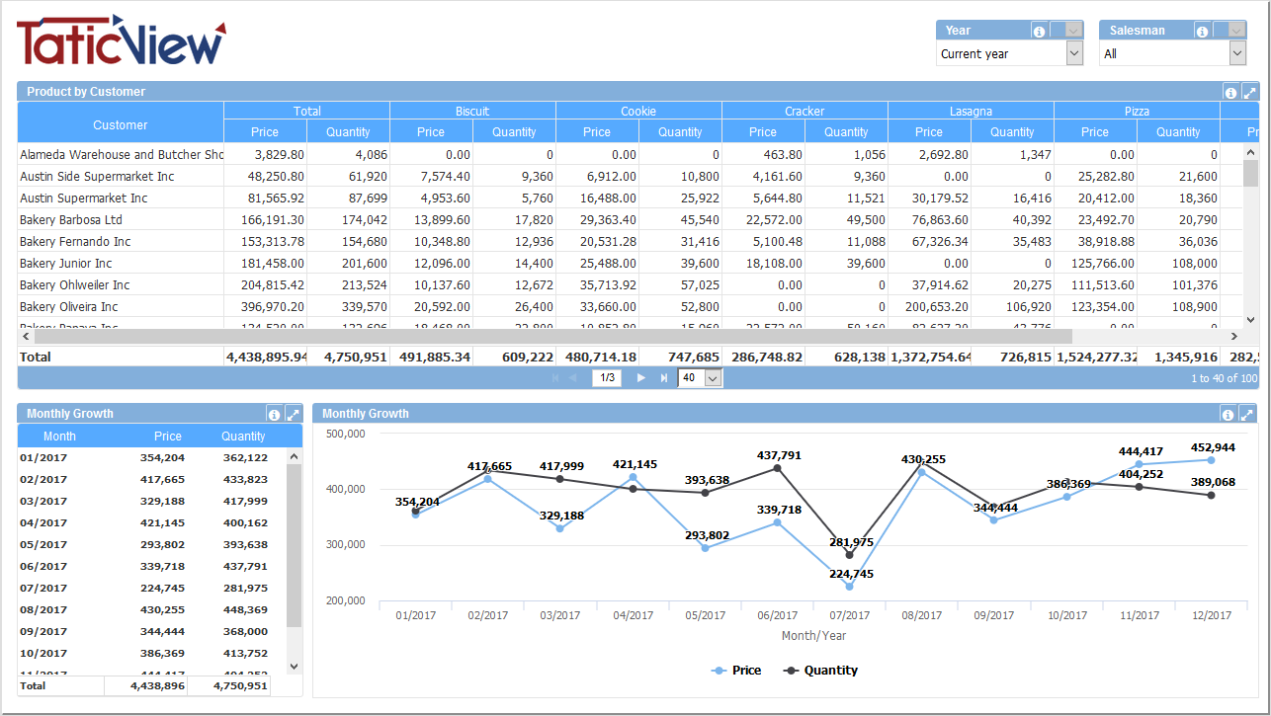This screenshot has width=1271, height=716.
Task: Click info icon on Year filter
Action: 1039,32
